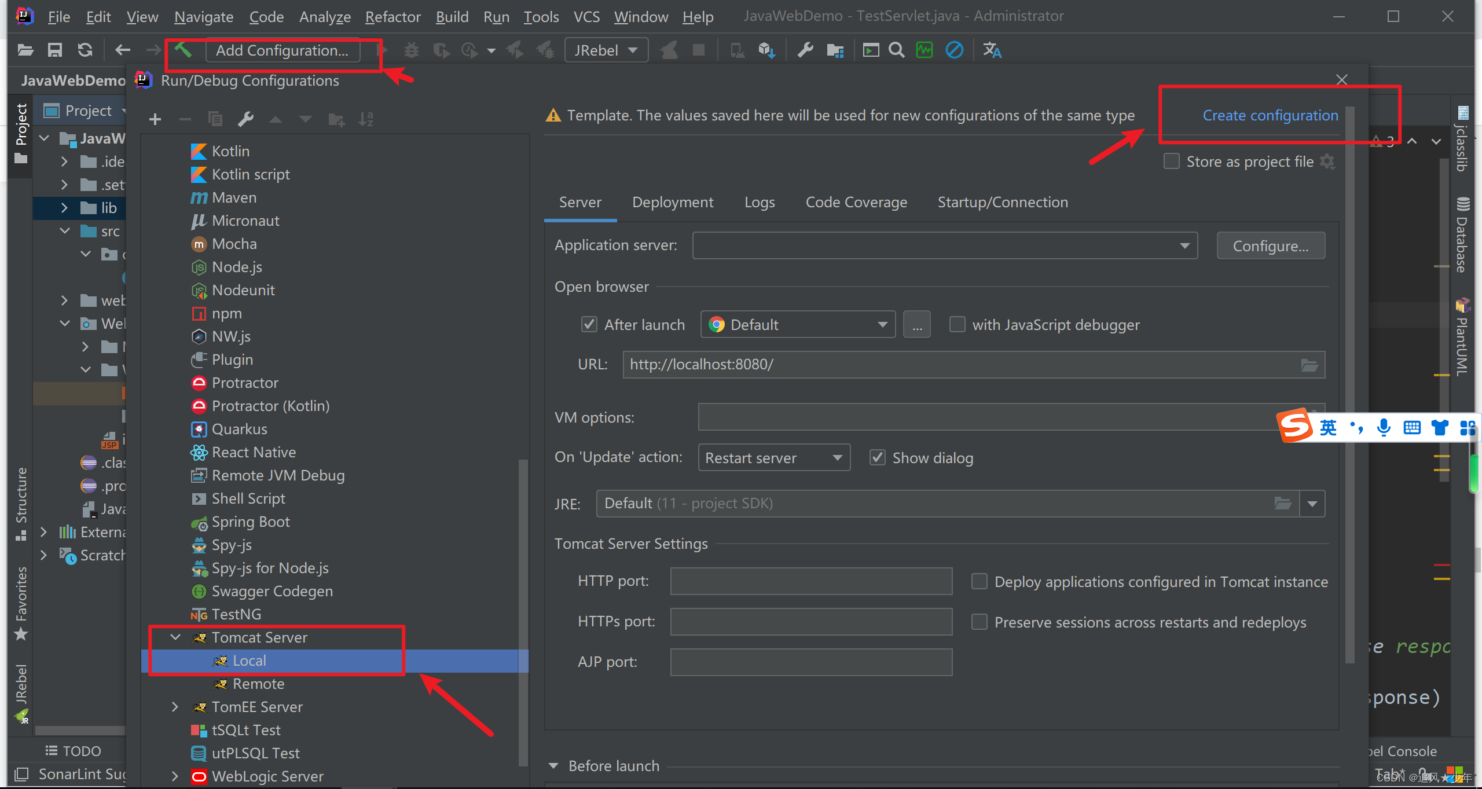
Task: Click the Synchronize refresh toolbar icon
Action: (x=85, y=50)
